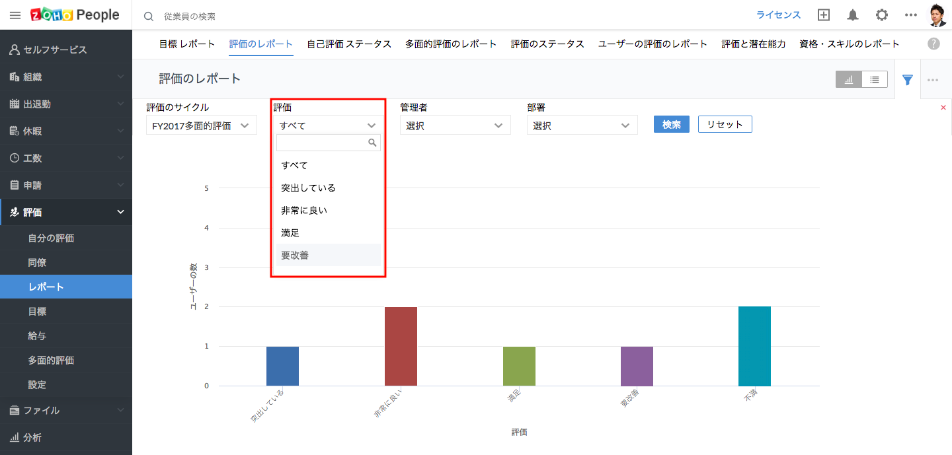Click the filter funnel icon
Viewport: 952px width, 455px height.
(x=908, y=80)
